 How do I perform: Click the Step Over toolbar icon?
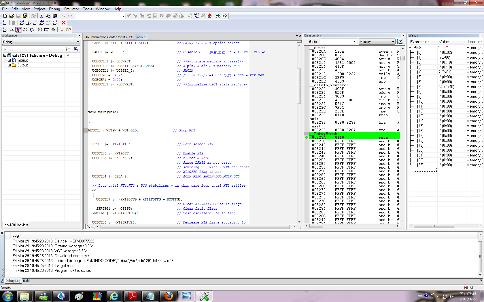22,23
